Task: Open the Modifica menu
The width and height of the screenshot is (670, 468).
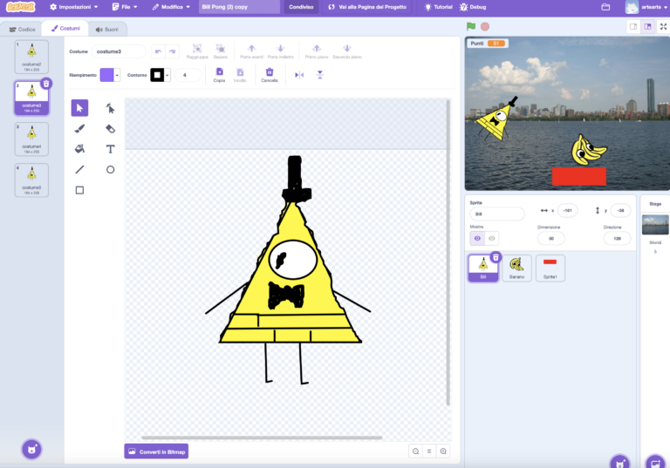Action: pos(171,7)
